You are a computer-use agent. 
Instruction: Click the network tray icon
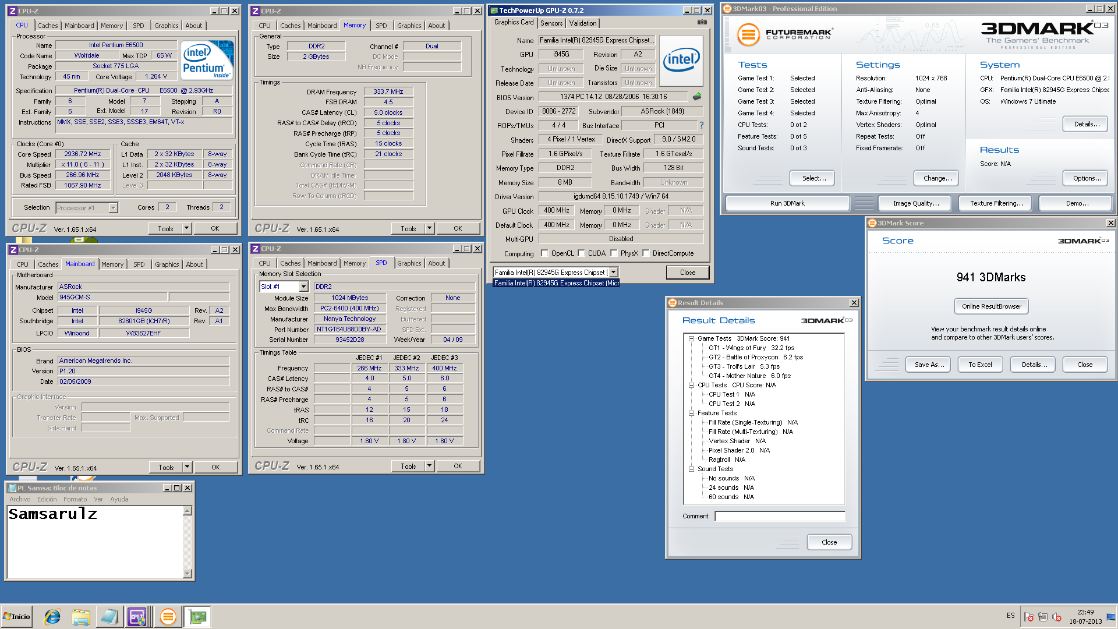coord(1043,617)
